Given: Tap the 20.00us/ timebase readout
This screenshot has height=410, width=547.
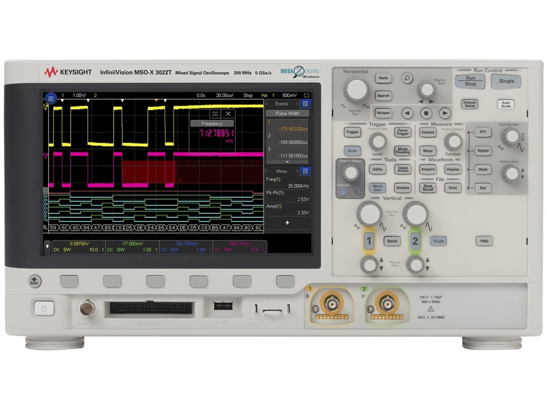Looking at the screenshot, I should 224,95.
